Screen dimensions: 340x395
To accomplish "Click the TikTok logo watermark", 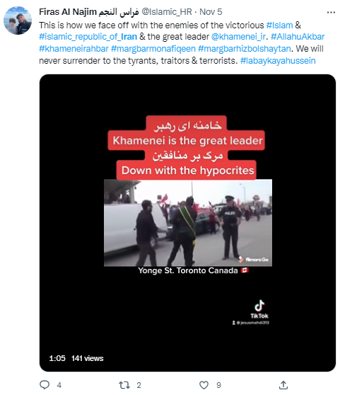I will coord(259,309).
